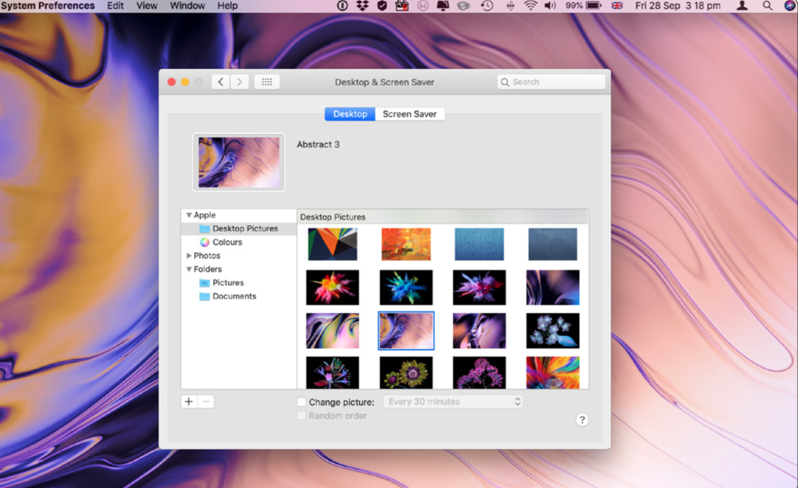Collapse the Apple section triangle
This screenshot has height=488, width=798.
coord(189,215)
